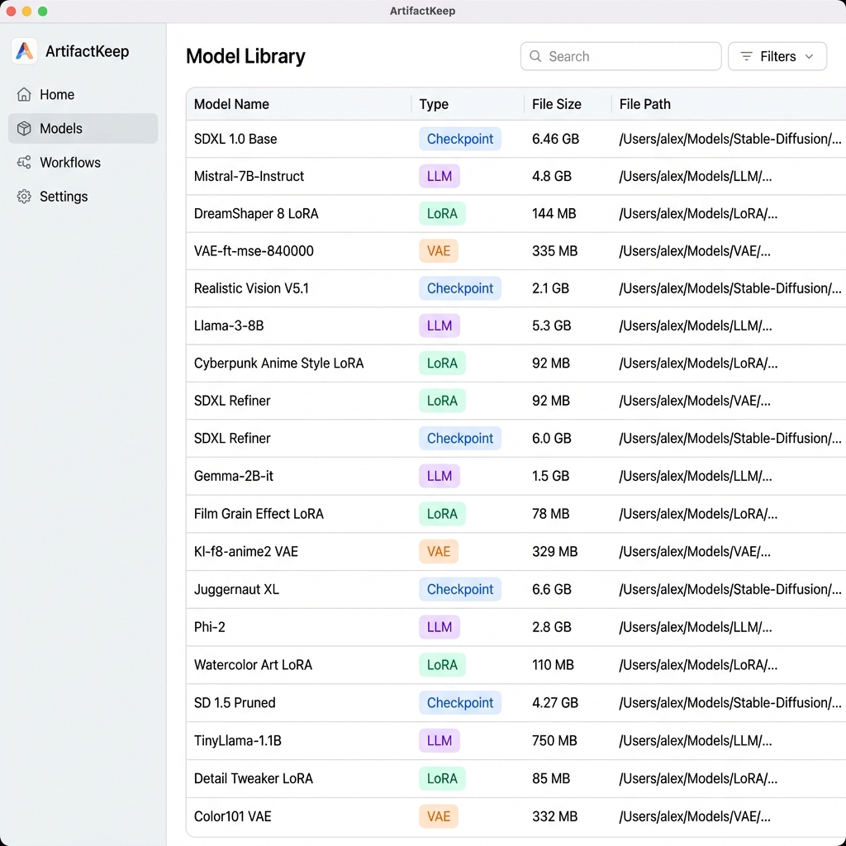Expand the Filters dropdown chevron
Screen dimensions: 846x846
tap(809, 57)
